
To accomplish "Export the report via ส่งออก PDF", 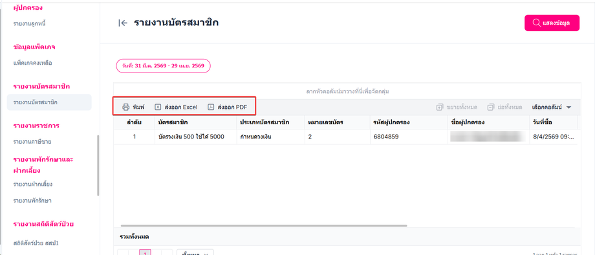I will (x=227, y=107).
